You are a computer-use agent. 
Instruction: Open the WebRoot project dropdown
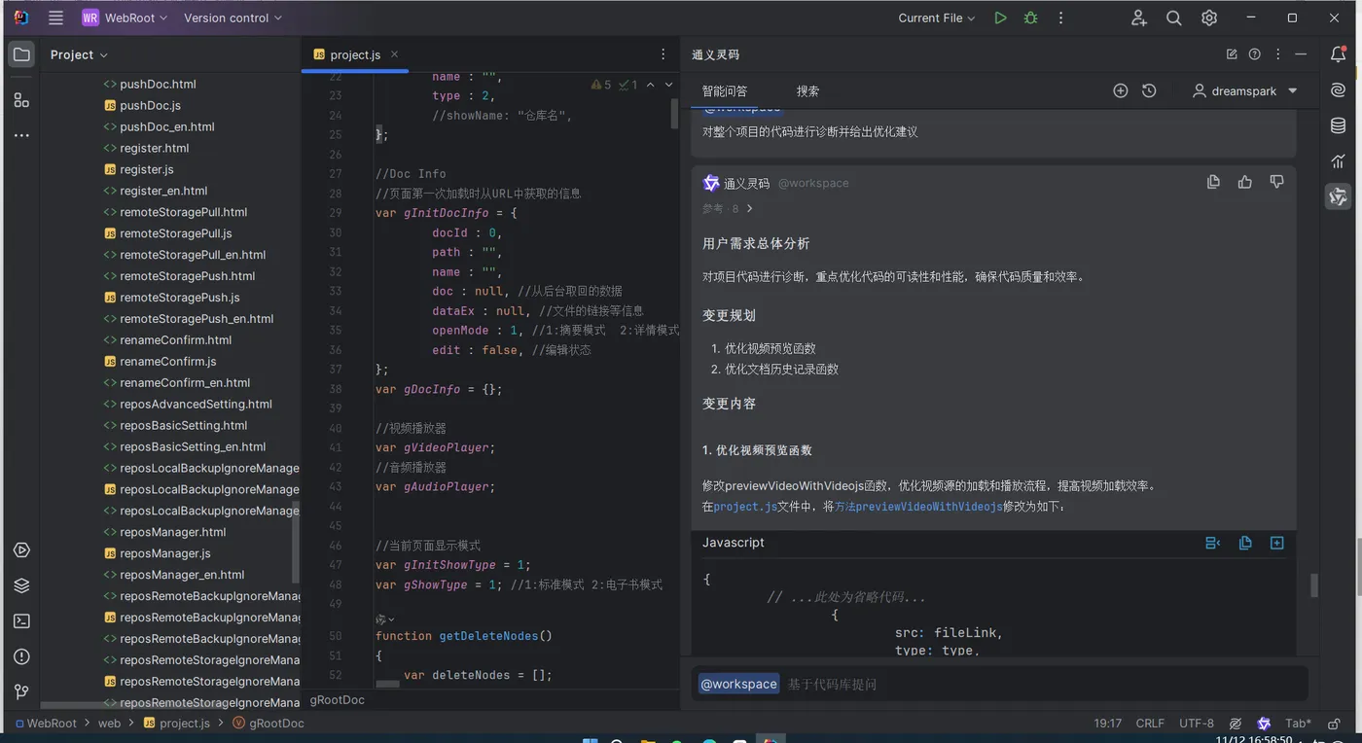pos(125,18)
